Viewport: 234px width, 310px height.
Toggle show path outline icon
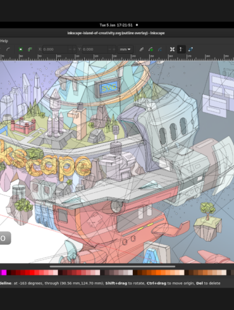click(x=190, y=49)
